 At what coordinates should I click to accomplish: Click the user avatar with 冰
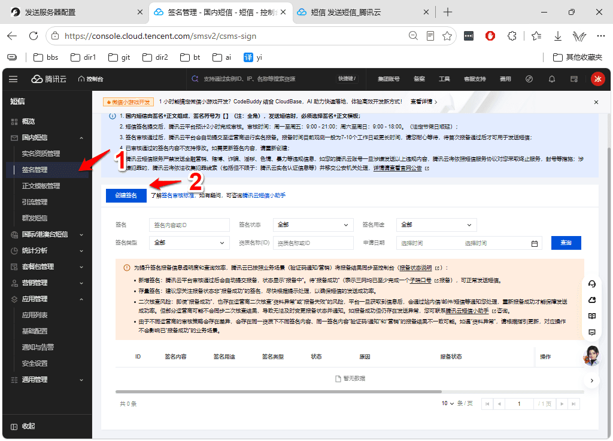(598, 79)
